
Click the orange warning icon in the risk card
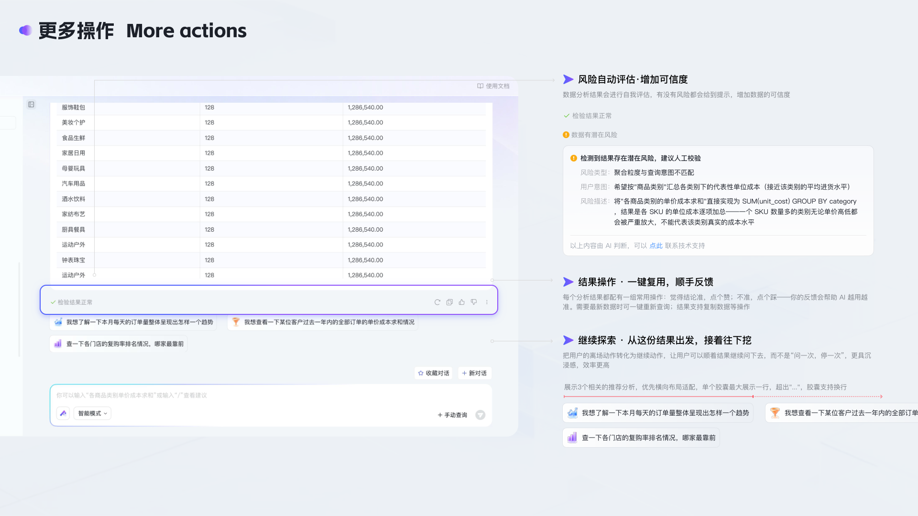574,158
